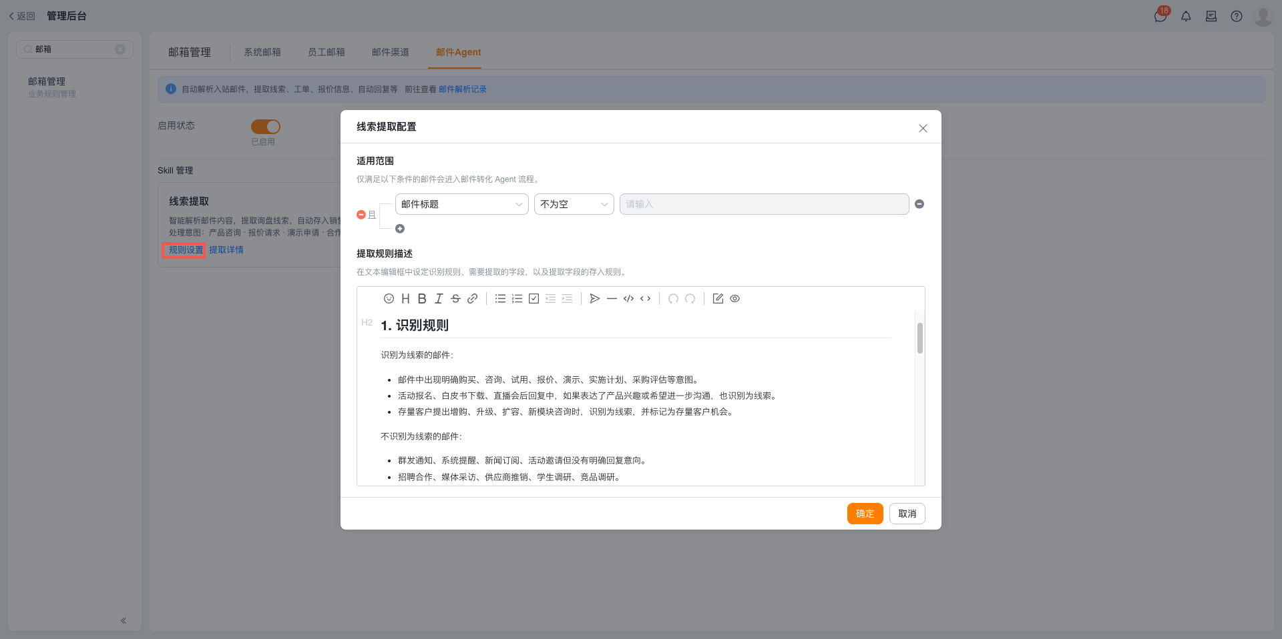Image resolution: width=1282 pixels, height=639 pixels.
Task: Open the 邮件标题 field dropdown
Action: click(x=462, y=204)
